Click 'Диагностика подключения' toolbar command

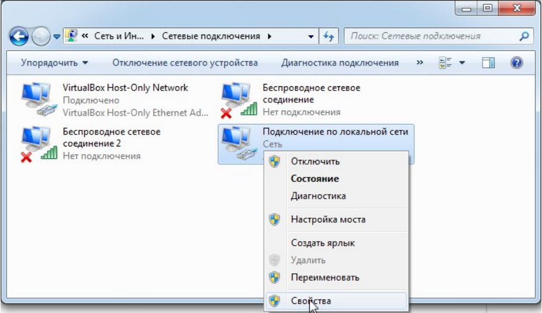(x=339, y=63)
